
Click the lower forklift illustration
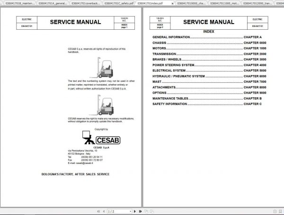pos(101,105)
